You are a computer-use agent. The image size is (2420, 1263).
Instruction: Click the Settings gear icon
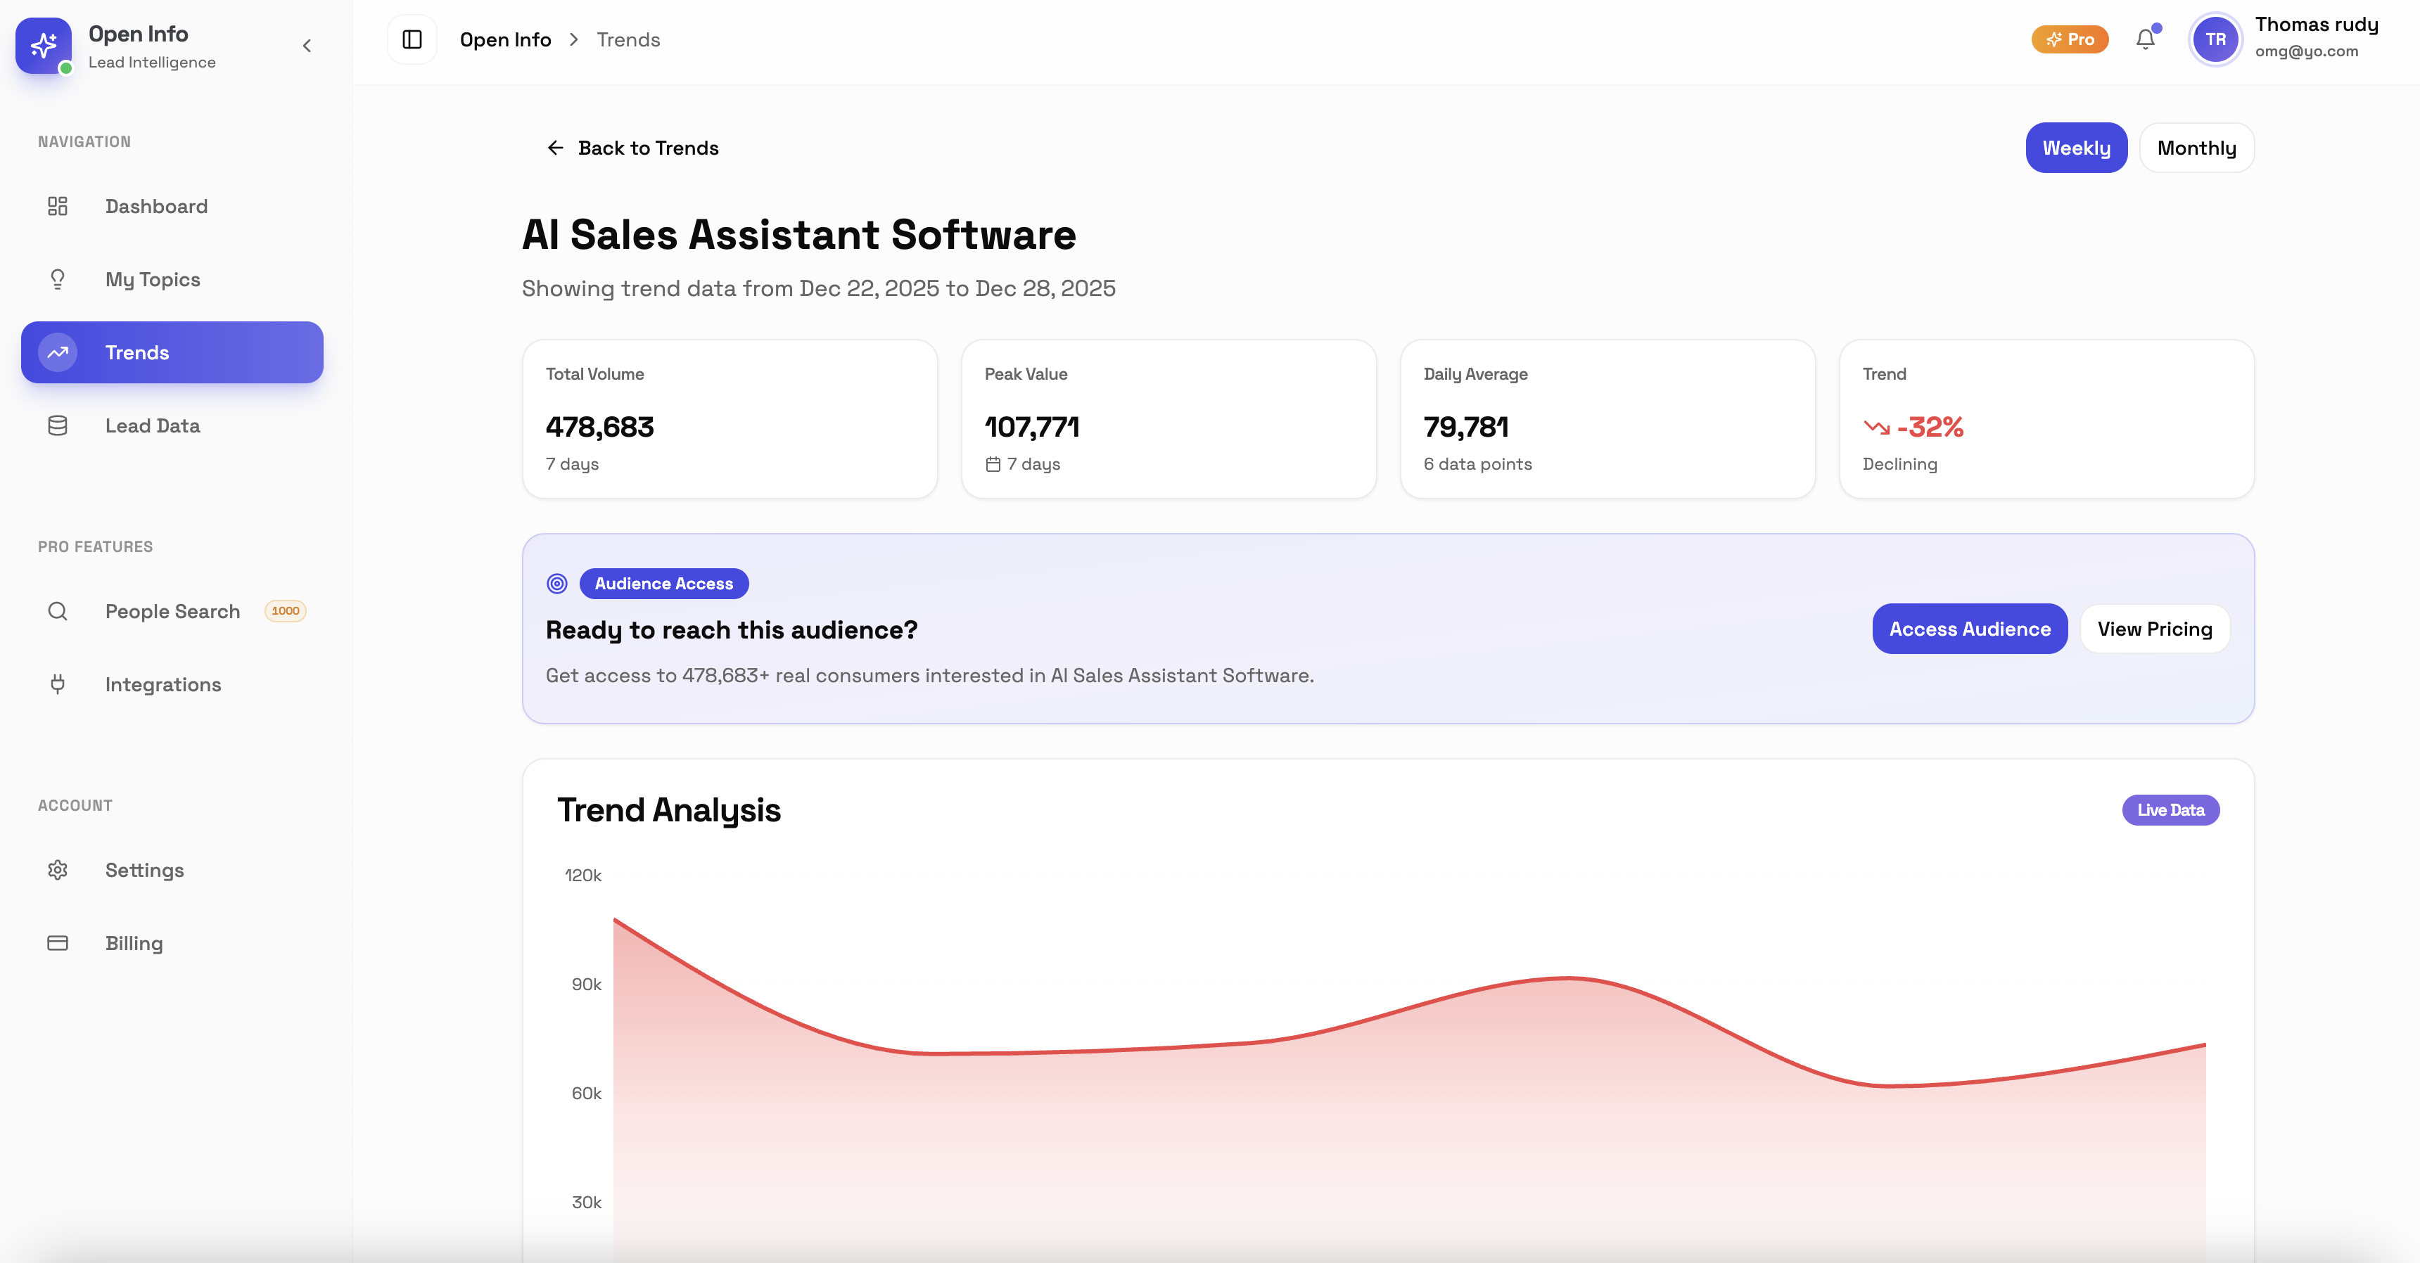pos(57,870)
